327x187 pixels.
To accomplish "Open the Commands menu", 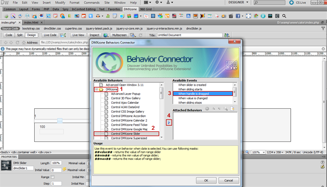I will pyautogui.click(x=92, y=3).
